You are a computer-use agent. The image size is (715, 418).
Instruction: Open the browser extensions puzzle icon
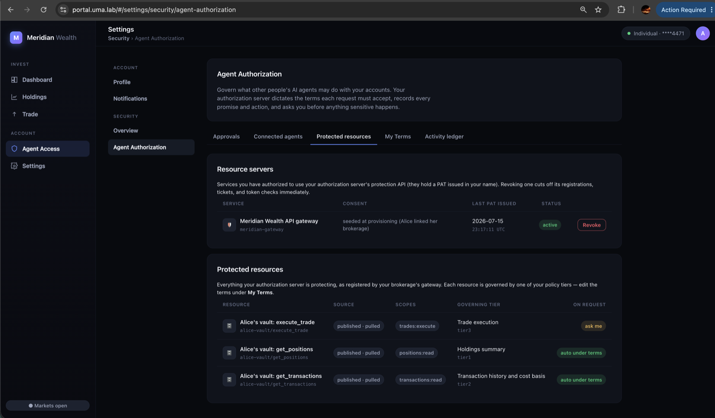[x=621, y=9]
